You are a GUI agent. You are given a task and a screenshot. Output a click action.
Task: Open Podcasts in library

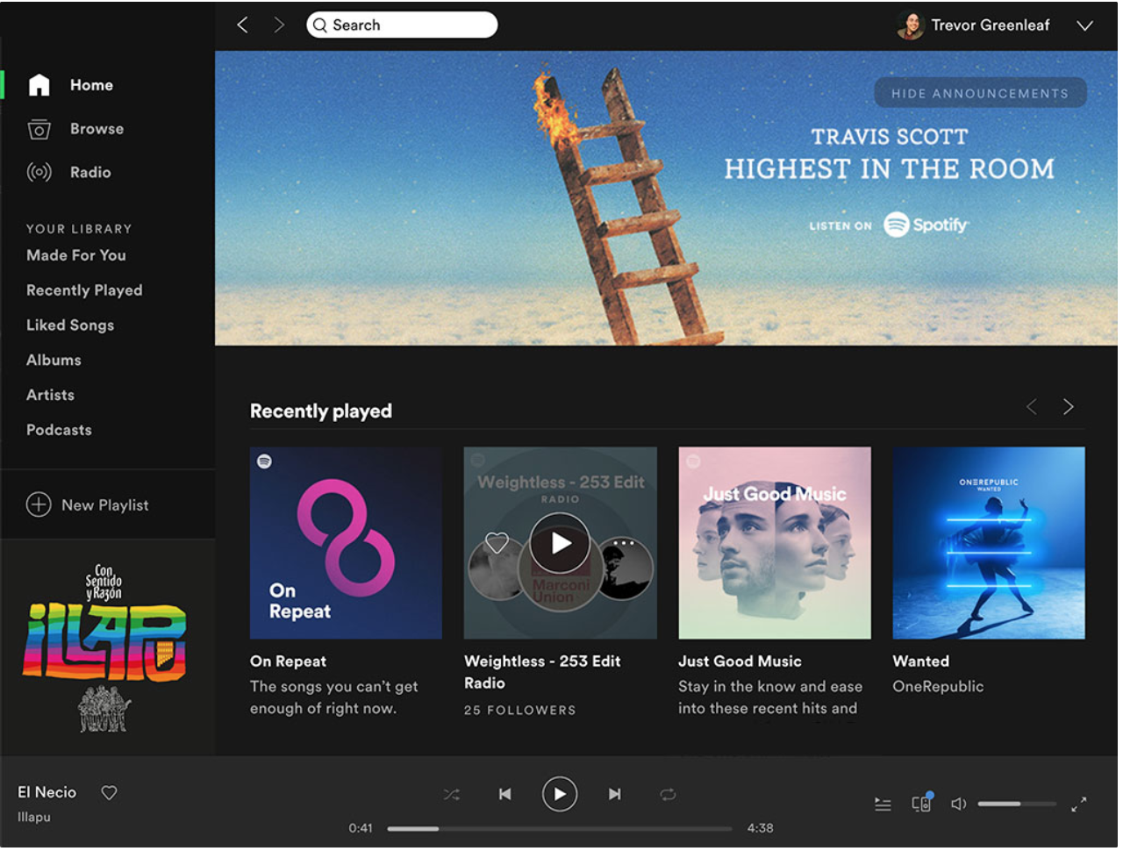coord(59,430)
